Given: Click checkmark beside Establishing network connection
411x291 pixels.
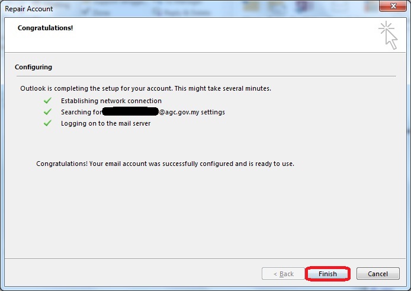Looking at the screenshot, I should tap(48, 101).
